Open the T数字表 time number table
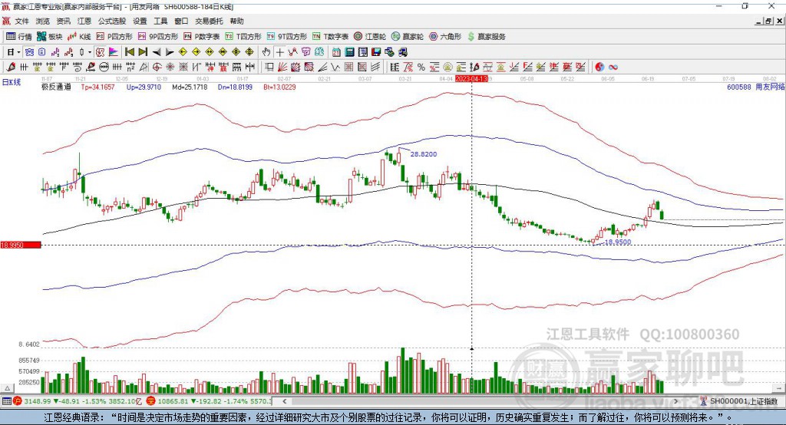Viewport: 786px width, 425px height. [x=330, y=37]
